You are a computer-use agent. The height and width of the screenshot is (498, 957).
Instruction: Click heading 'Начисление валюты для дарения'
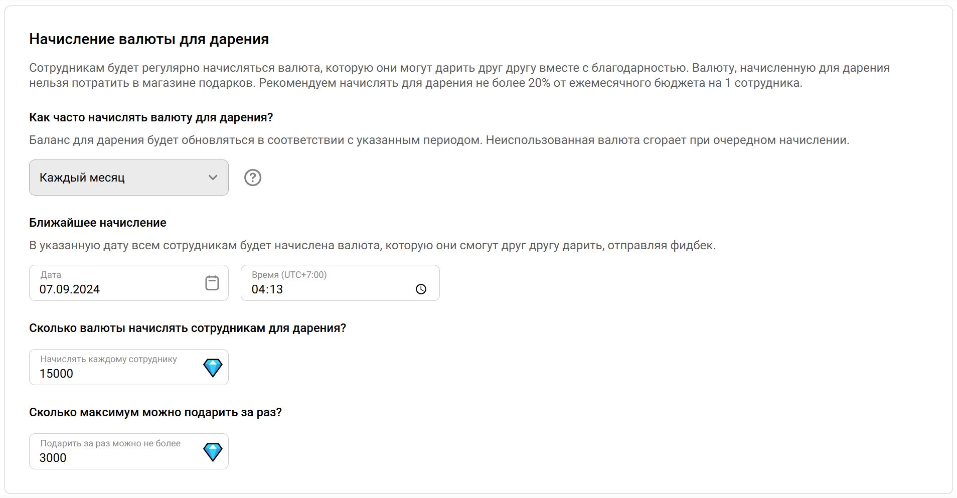149,39
